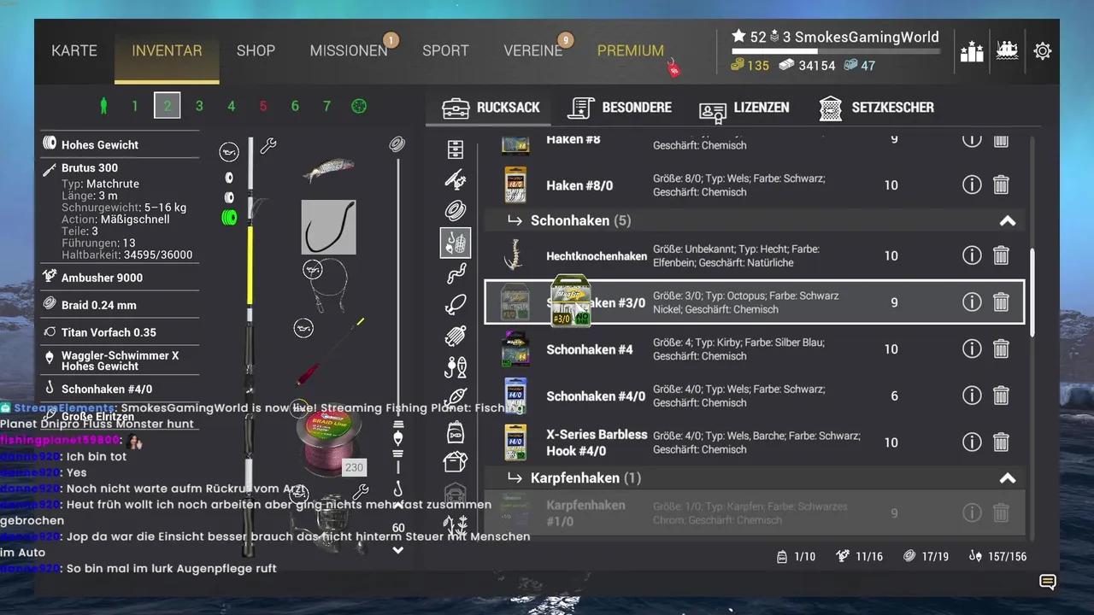Click the line spool icon above the leader slider
The height and width of the screenshot is (615, 1094).
(x=397, y=144)
